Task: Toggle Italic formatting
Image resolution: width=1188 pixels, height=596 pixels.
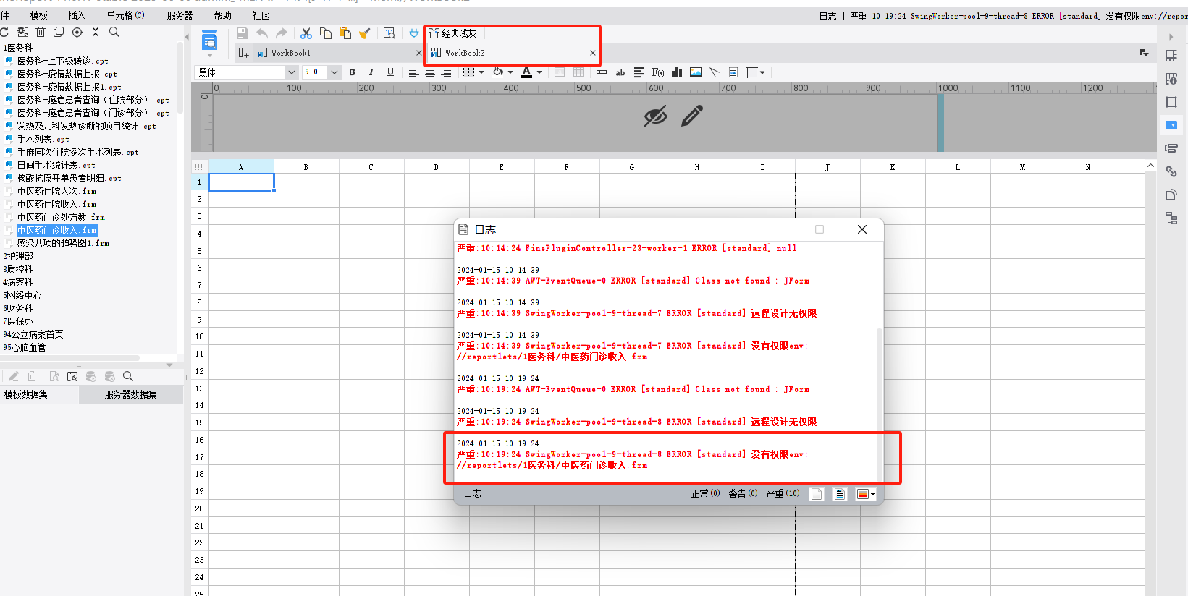Action: click(x=371, y=72)
